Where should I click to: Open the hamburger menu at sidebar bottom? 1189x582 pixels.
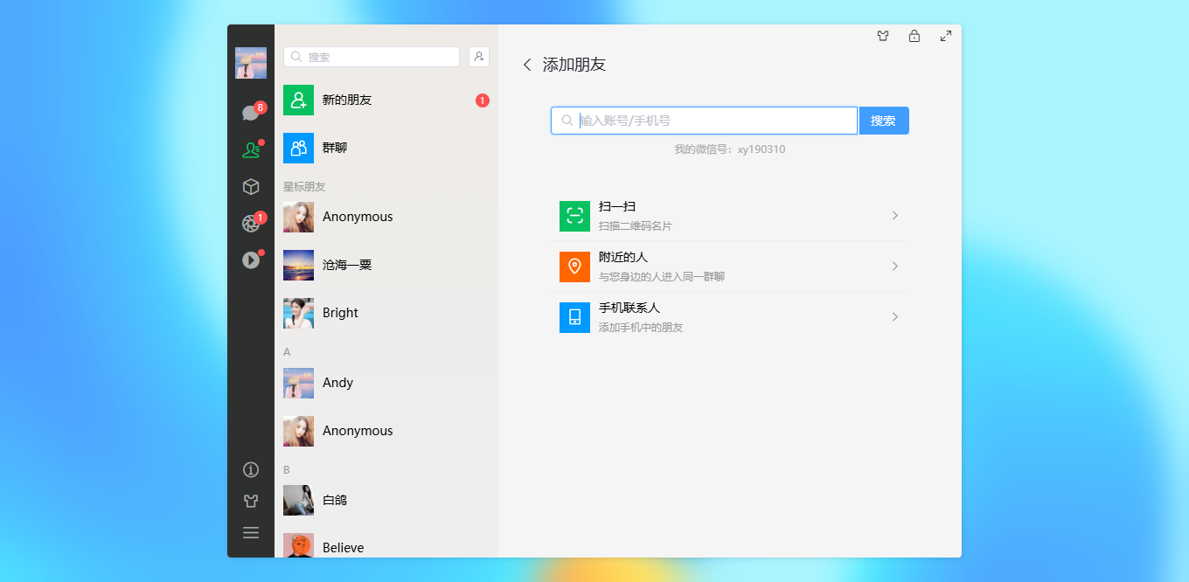click(x=251, y=532)
